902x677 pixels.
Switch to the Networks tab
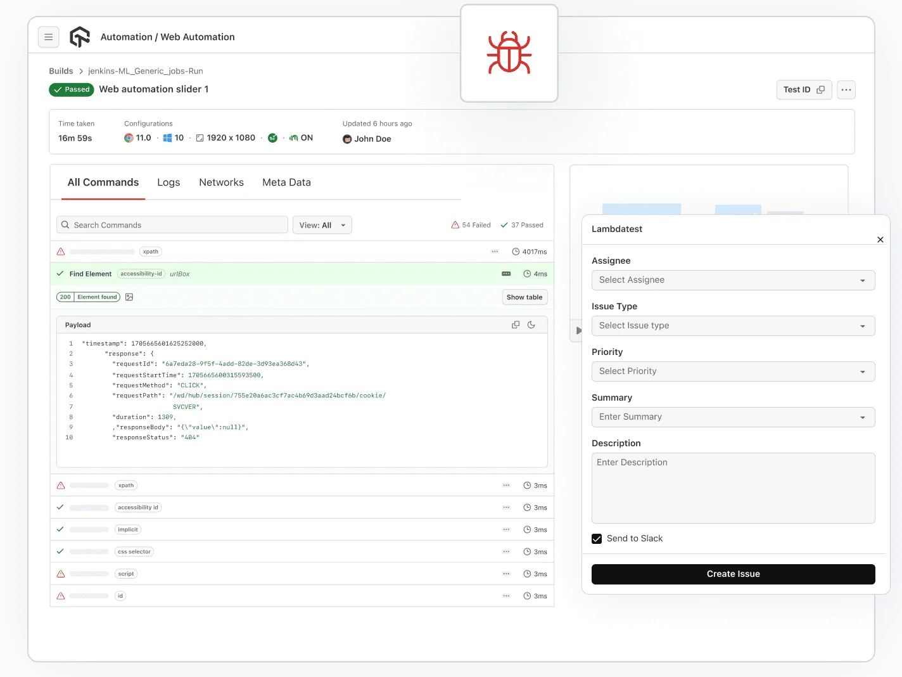(221, 183)
